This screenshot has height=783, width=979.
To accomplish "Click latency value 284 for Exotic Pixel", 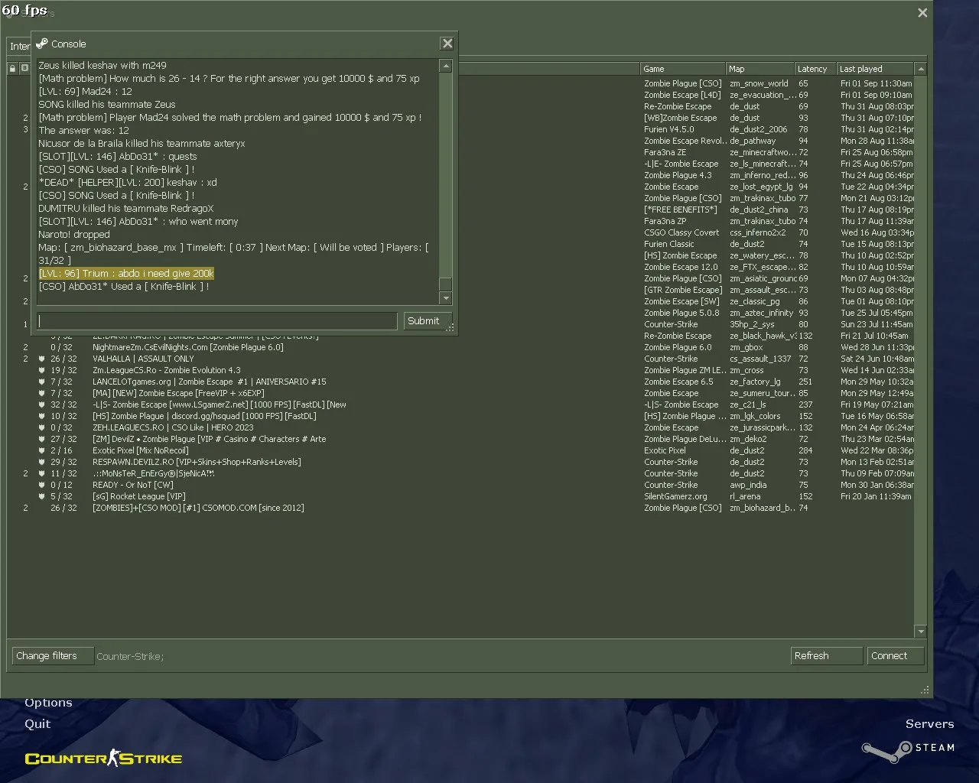I will (805, 450).
